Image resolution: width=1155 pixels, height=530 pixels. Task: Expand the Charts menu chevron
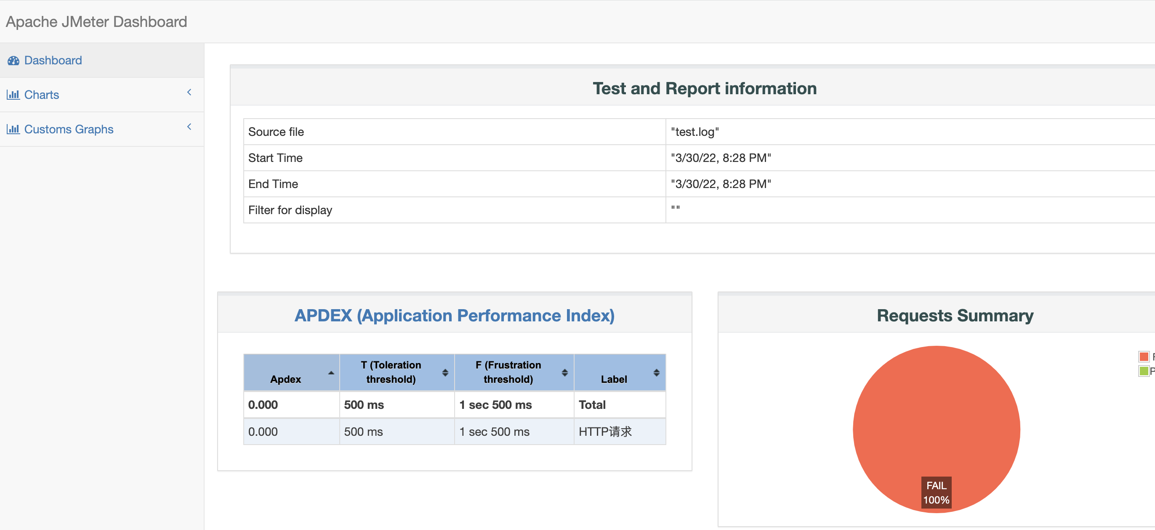(189, 92)
